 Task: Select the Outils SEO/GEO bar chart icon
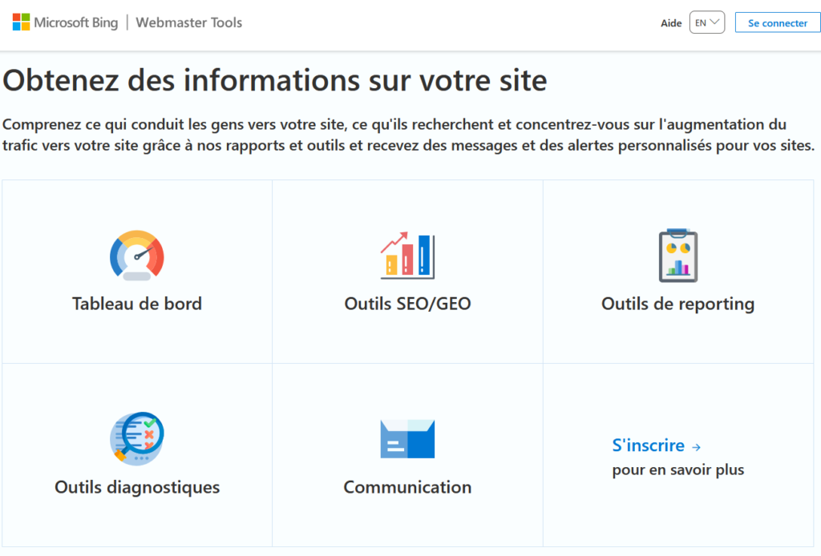tap(407, 255)
